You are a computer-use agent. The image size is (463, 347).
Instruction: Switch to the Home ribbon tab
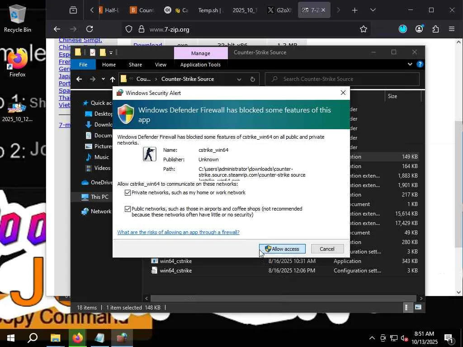click(x=109, y=65)
